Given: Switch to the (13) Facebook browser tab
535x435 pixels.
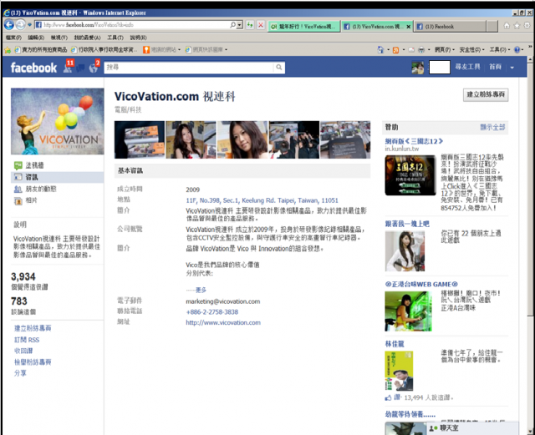Looking at the screenshot, I should point(451,26).
